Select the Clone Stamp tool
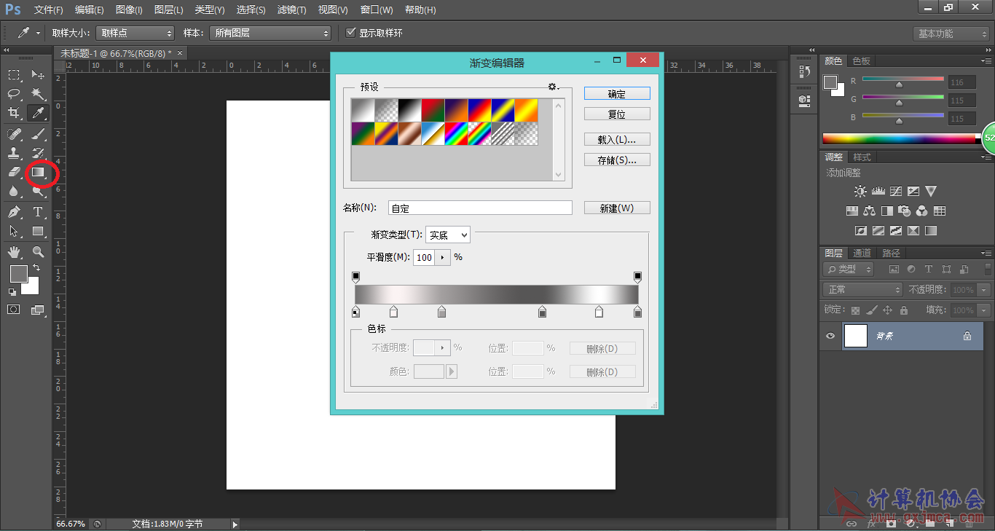Screen dimensions: 995x531 coord(14,153)
